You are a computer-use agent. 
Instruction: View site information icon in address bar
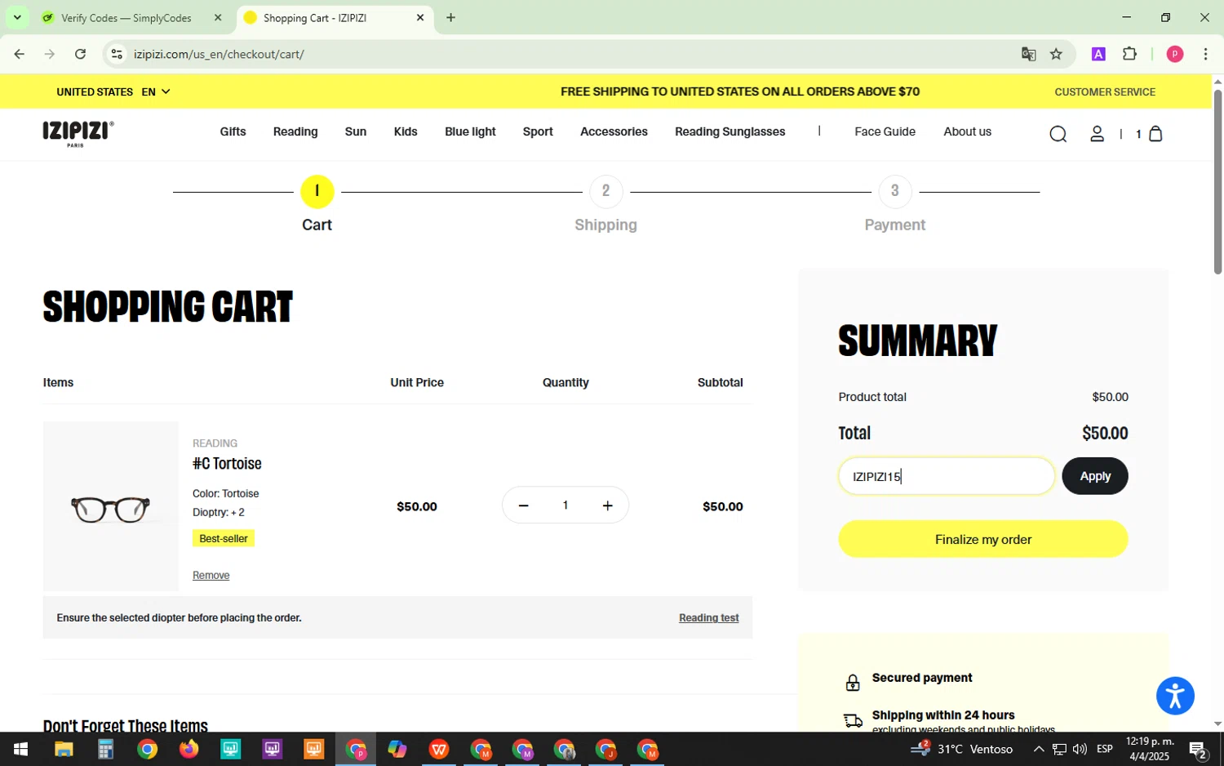click(117, 54)
